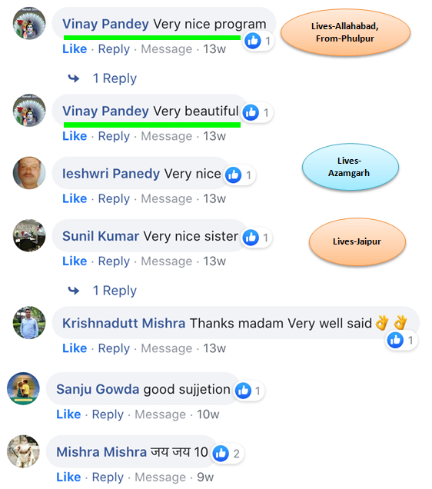432x489 pixels.
Task: Open Ieshwri Panedy's profile picture
Action: tap(29, 173)
